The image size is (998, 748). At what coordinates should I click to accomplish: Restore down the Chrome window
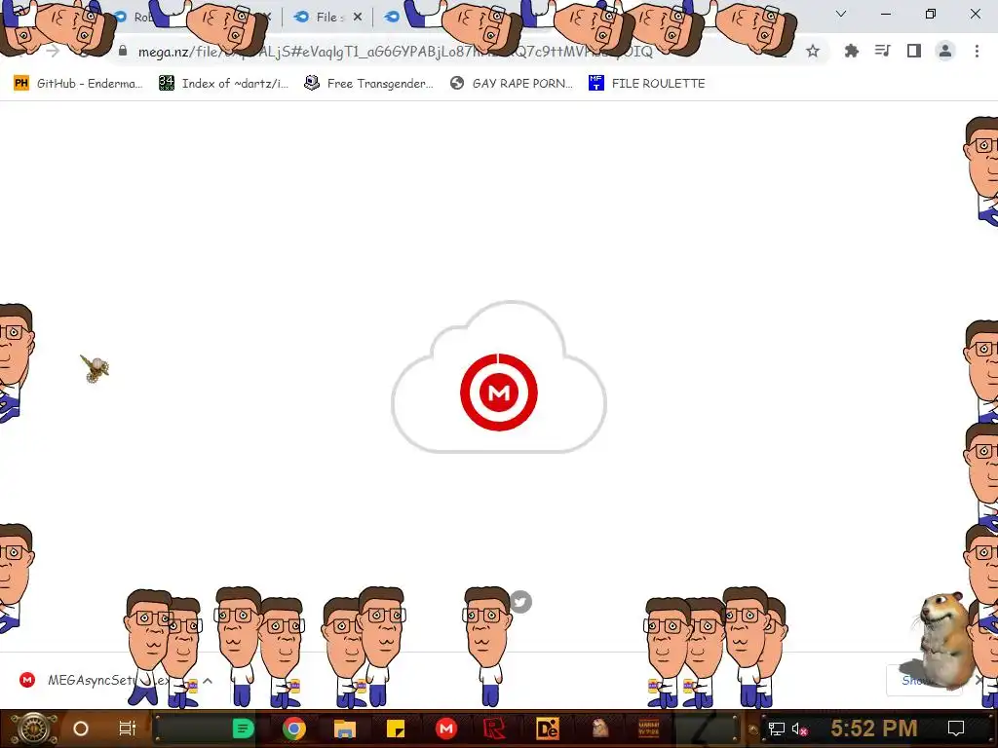[x=931, y=14]
